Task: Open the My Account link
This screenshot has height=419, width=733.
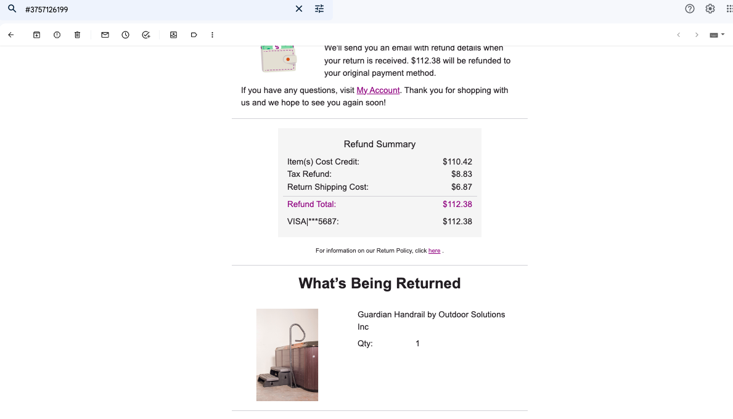Action: pos(378,90)
